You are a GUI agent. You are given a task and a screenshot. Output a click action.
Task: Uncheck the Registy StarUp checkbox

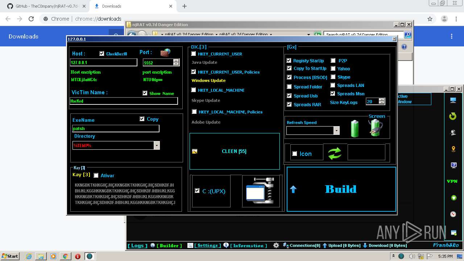(x=289, y=61)
